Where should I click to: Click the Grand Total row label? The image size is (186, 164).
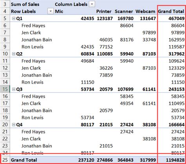tap(24, 160)
